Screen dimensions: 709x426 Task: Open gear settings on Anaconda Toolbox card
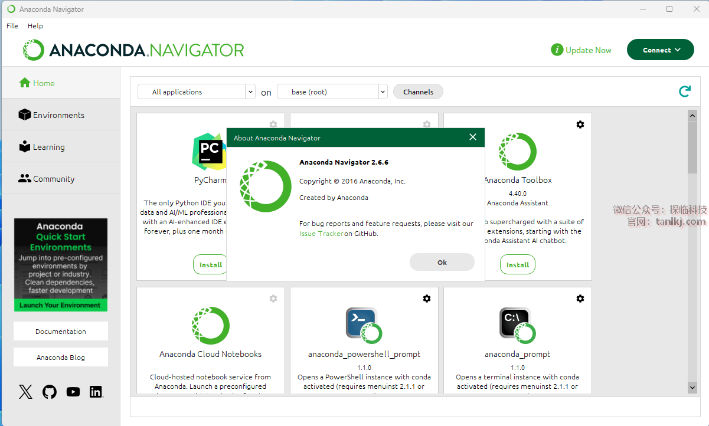(580, 124)
